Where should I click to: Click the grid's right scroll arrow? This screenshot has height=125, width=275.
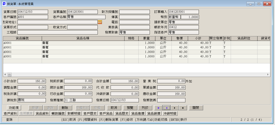[x=268, y=74]
